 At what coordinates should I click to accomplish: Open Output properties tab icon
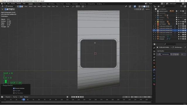pyautogui.click(x=154, y=55)
